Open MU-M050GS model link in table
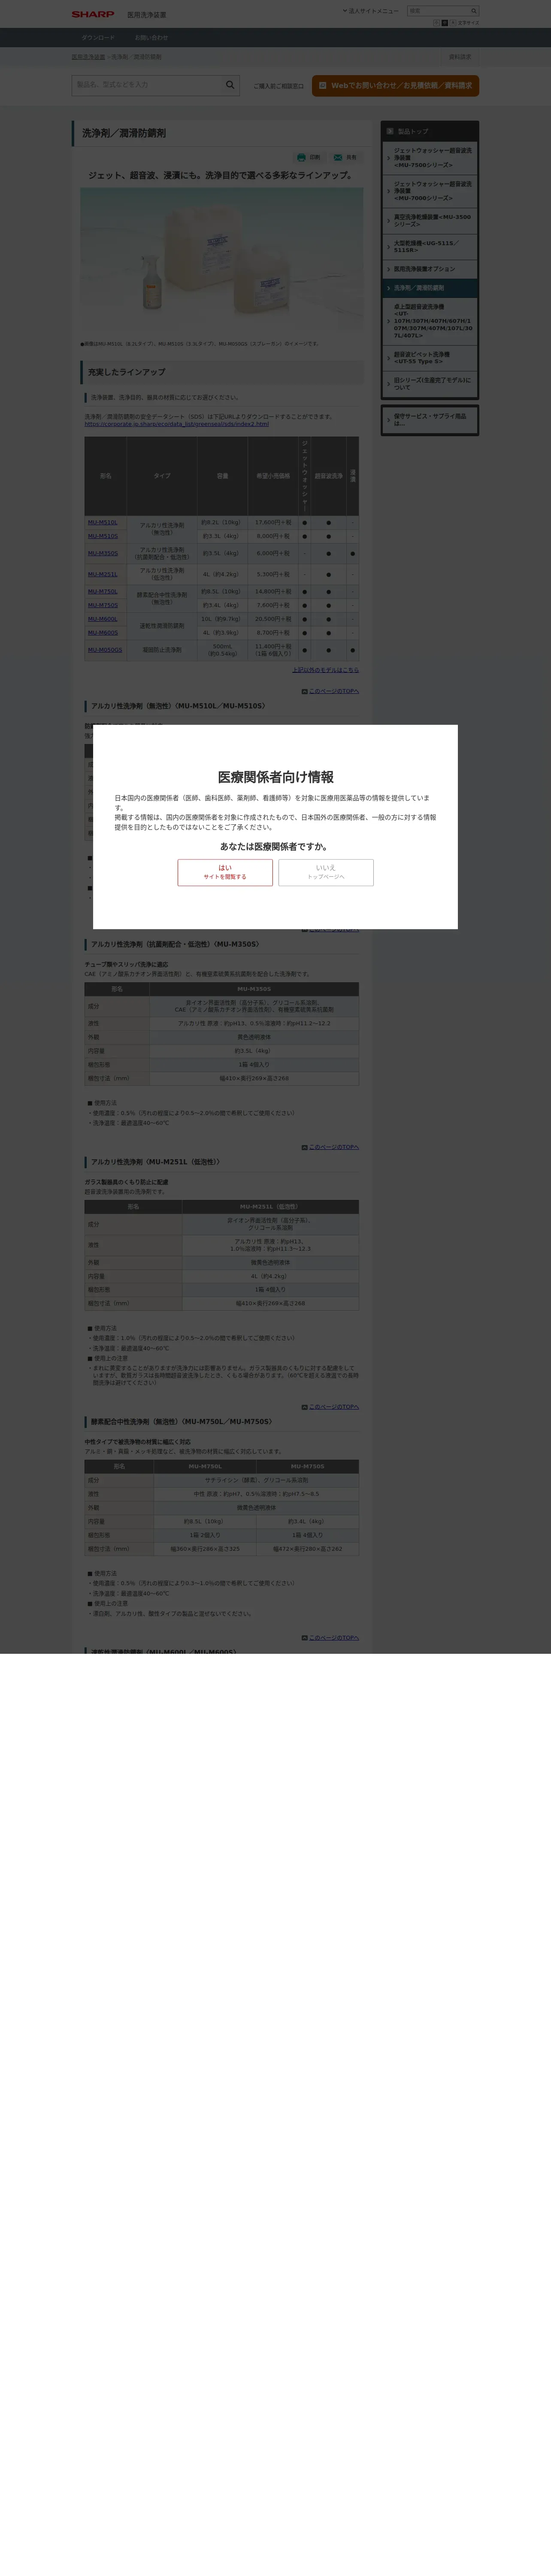 (x=105, y=650)
